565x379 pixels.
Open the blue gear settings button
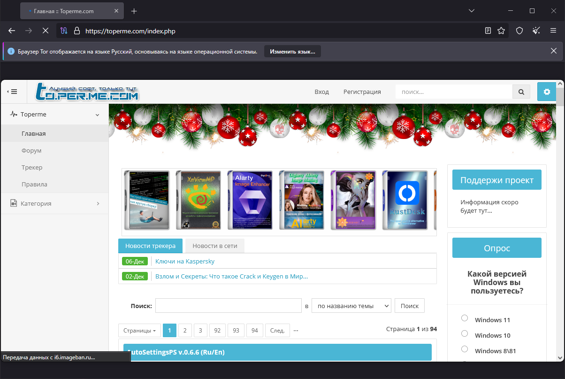(x=547, y=92)
